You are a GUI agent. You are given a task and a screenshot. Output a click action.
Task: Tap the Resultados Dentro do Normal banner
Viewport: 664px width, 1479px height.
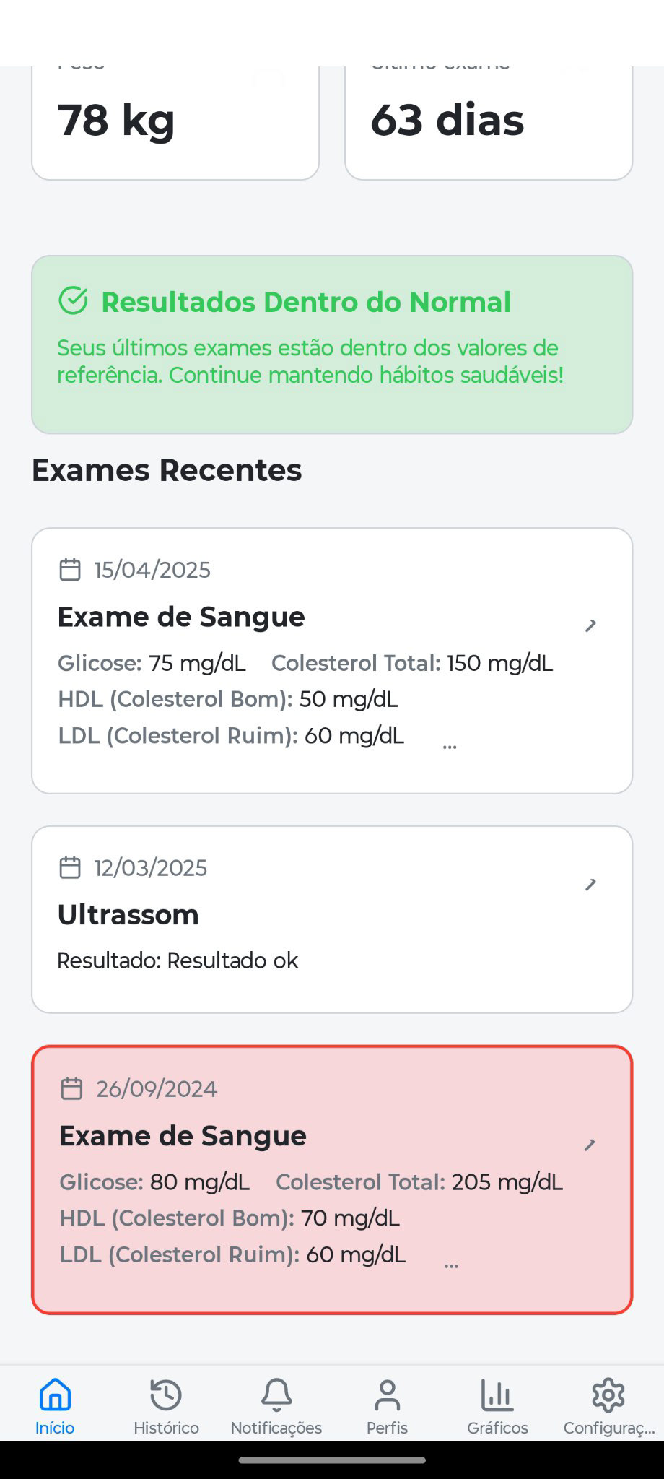pos(332,344)
